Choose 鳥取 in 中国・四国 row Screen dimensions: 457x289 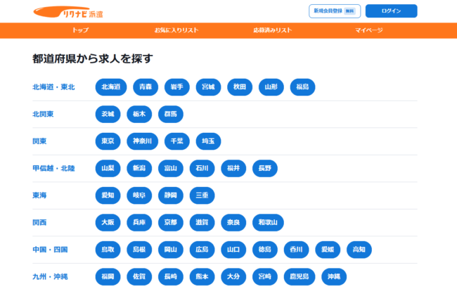108,250
